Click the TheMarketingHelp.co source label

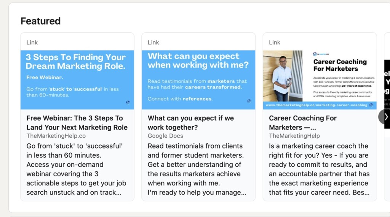point(56,136)
